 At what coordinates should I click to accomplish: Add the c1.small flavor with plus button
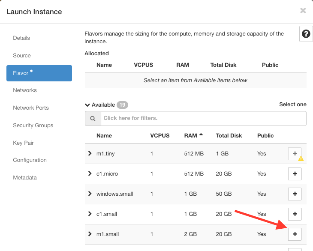295,214
